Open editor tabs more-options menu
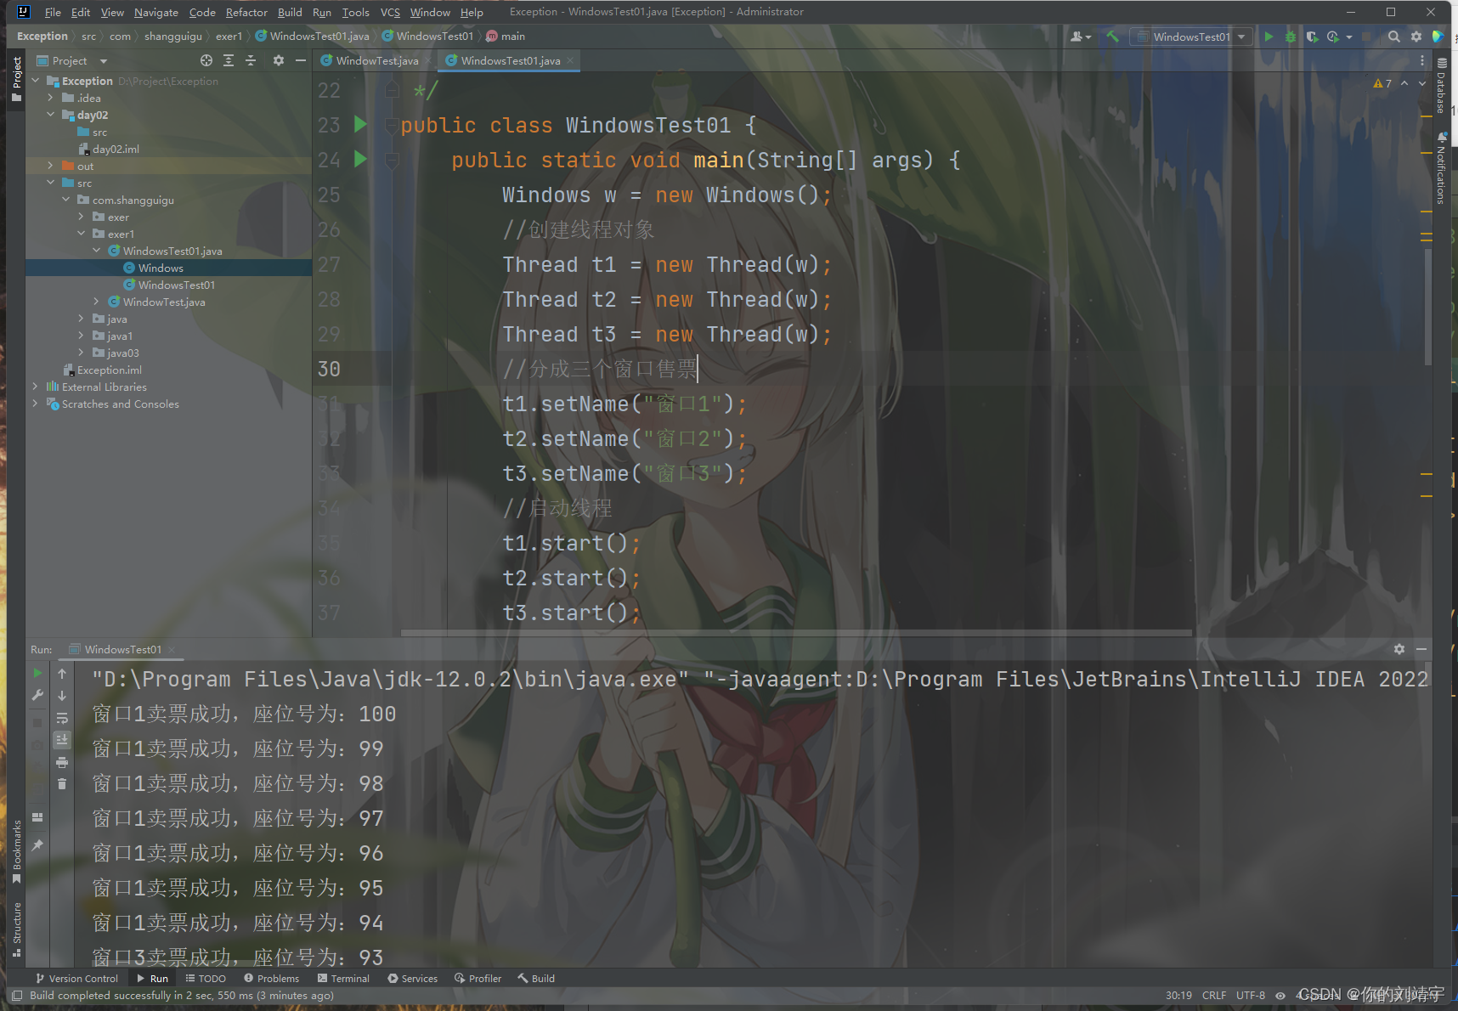 (x=1422, y=60)
